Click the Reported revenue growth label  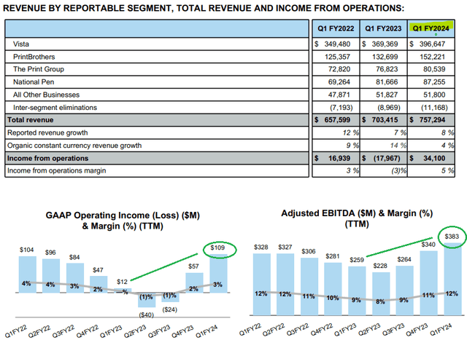pos(47,133)
